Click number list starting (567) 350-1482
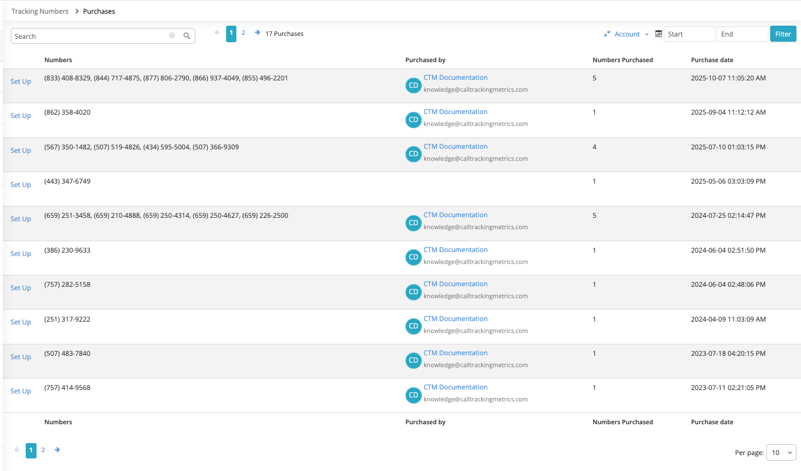 click(x=142, y=147)
